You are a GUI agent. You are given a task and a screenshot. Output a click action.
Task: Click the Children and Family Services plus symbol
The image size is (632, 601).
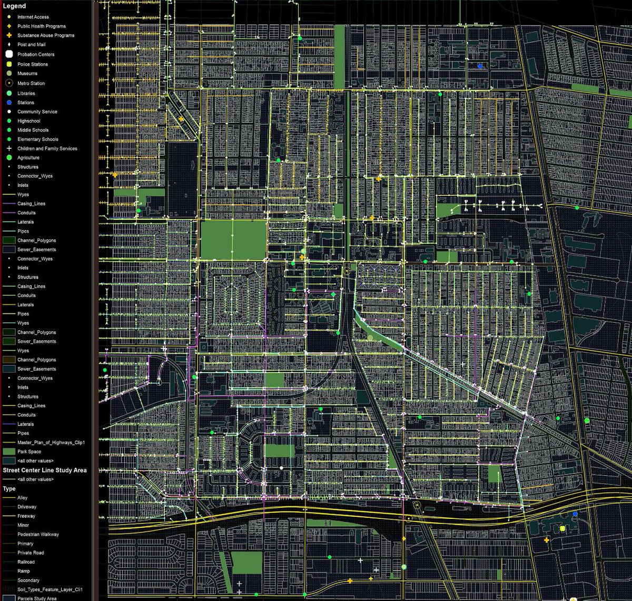coord(9,148)
